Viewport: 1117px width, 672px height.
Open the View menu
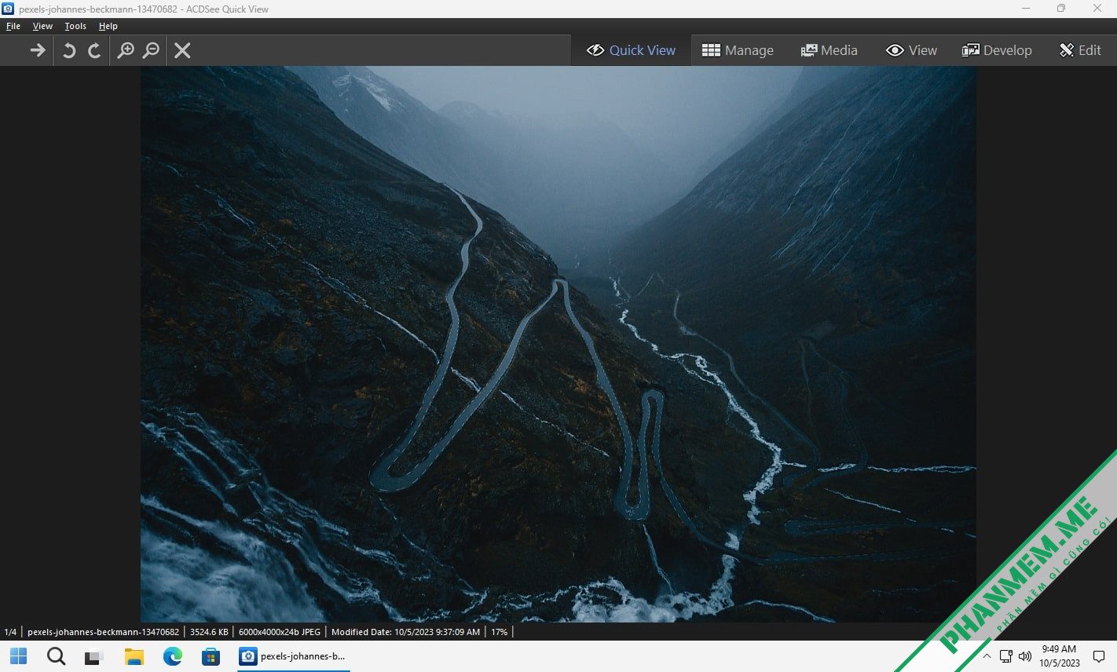point(42,26)
